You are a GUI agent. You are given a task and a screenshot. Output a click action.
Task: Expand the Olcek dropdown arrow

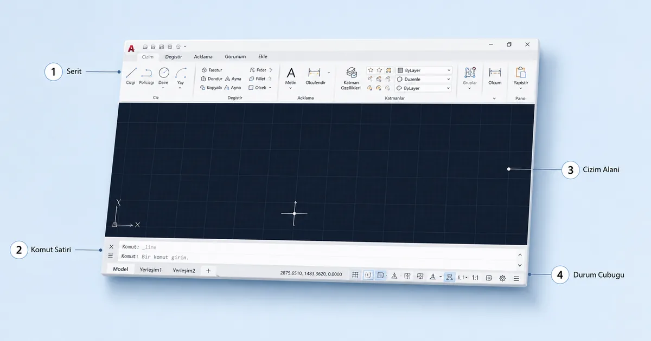270,88
